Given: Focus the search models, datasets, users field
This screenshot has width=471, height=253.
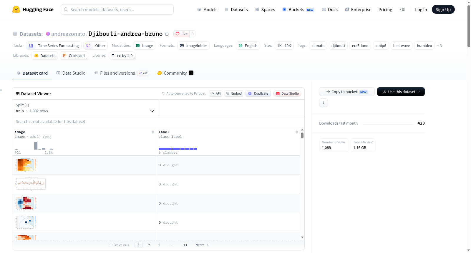Looking at the screenshot, I should click(117, 9).
